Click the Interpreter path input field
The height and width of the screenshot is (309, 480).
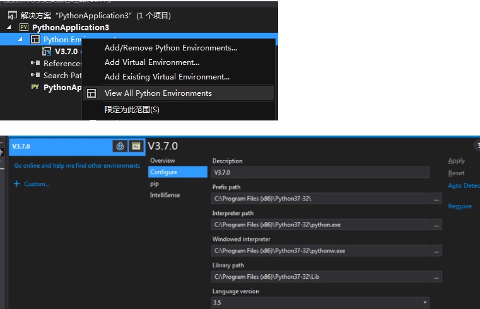click(320, 224)
